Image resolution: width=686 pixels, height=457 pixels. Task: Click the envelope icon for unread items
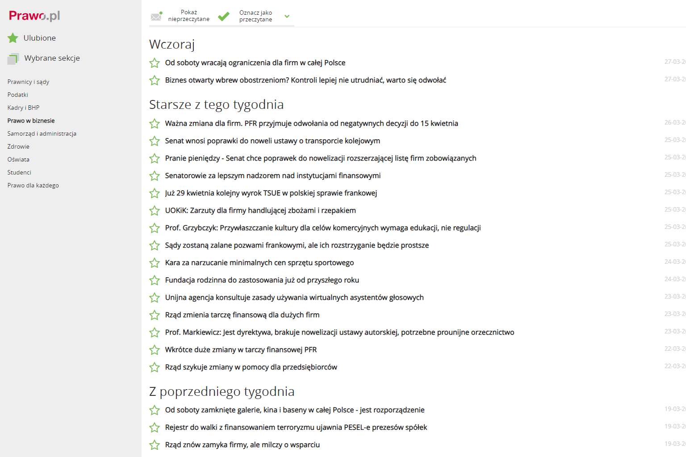pyautogui.click(x=156, y=17)
